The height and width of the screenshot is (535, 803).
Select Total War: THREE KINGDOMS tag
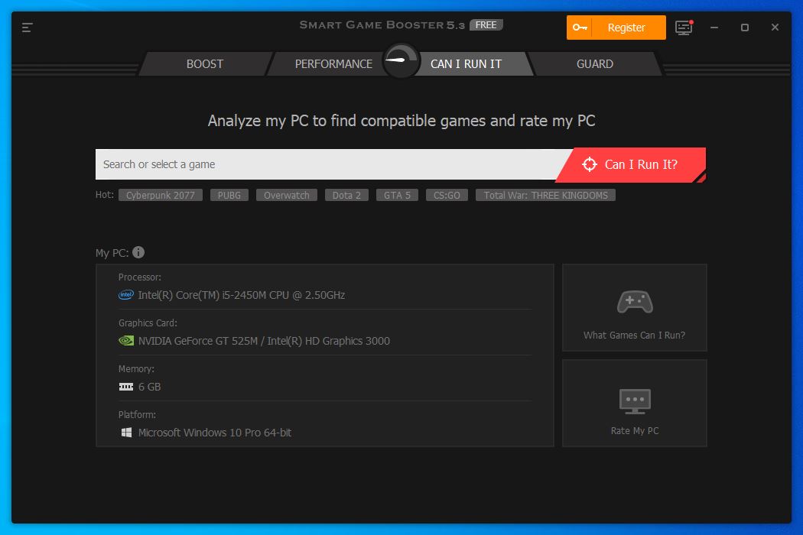[x=545, y=195]
